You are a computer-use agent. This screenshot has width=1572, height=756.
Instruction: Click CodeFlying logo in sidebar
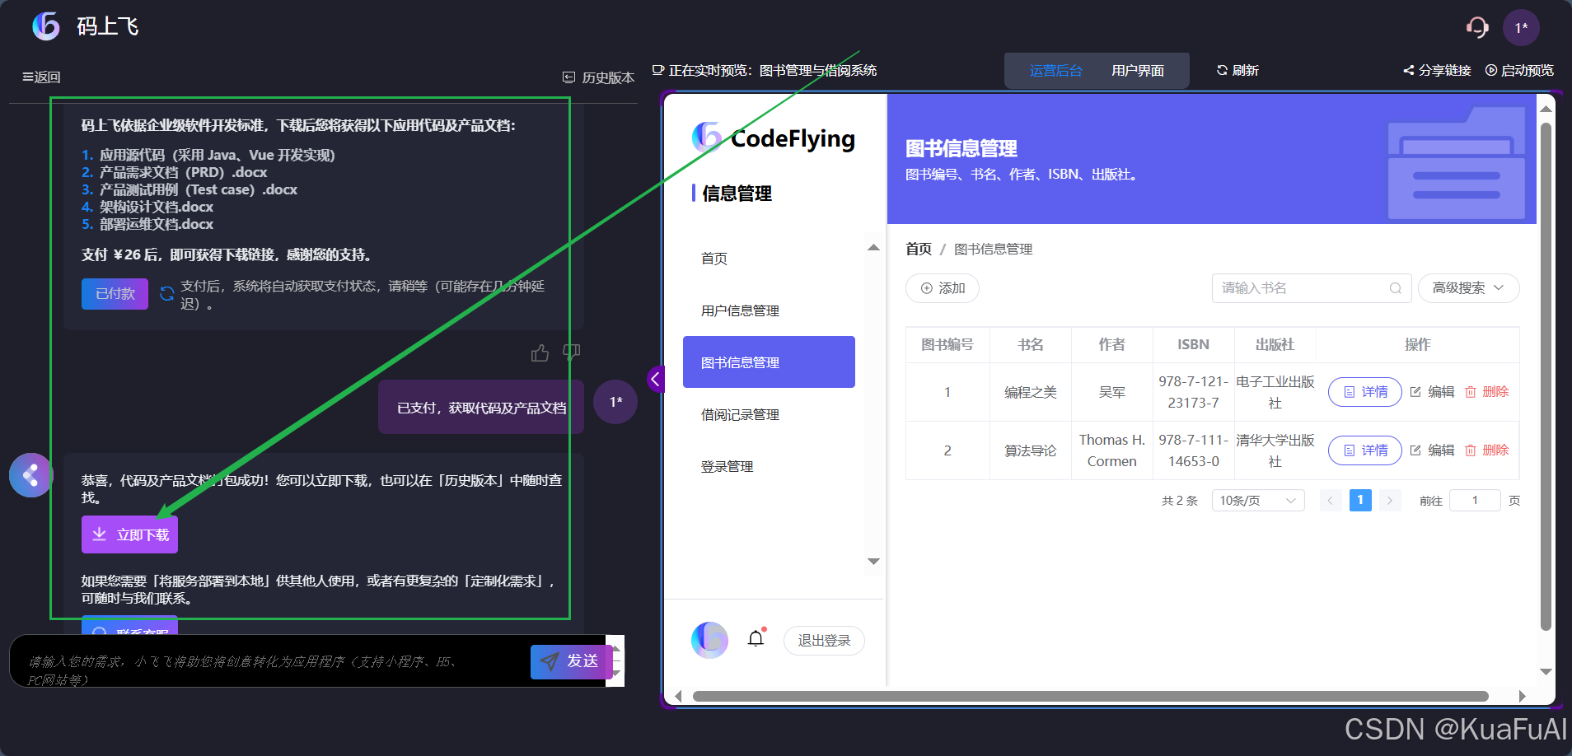[773, 138]
